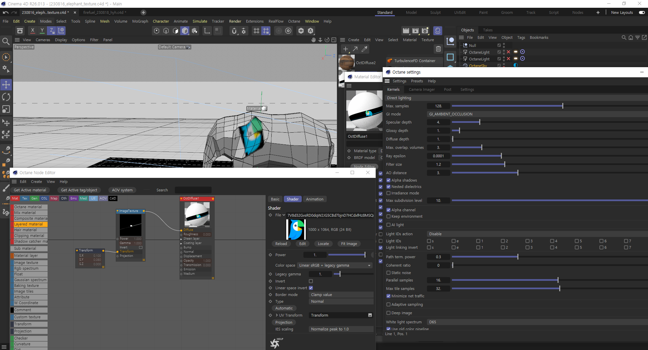Toggle Linear space invert checkbox
Image resolution: width=648 pixels, height=350 pixels.
[311, 288]
